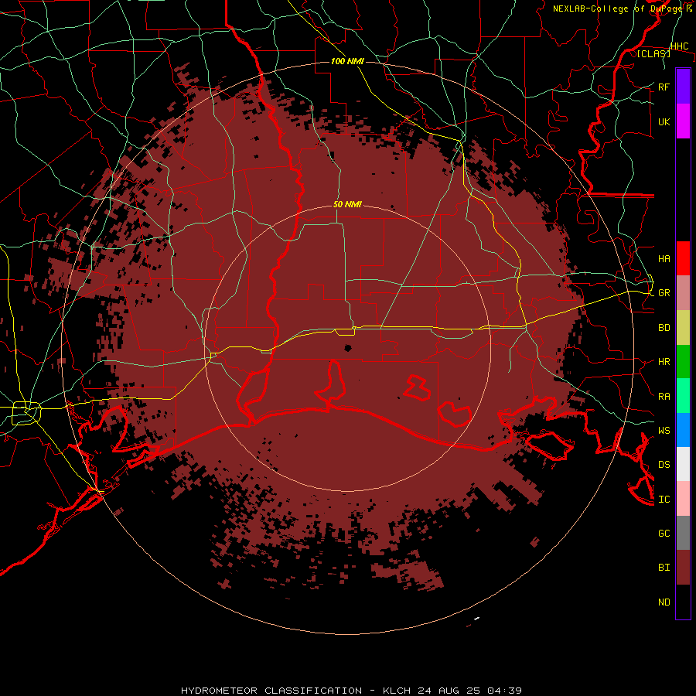
Task: Click the BI legend label
Action: pyautogui.click(x=664, y=568)
